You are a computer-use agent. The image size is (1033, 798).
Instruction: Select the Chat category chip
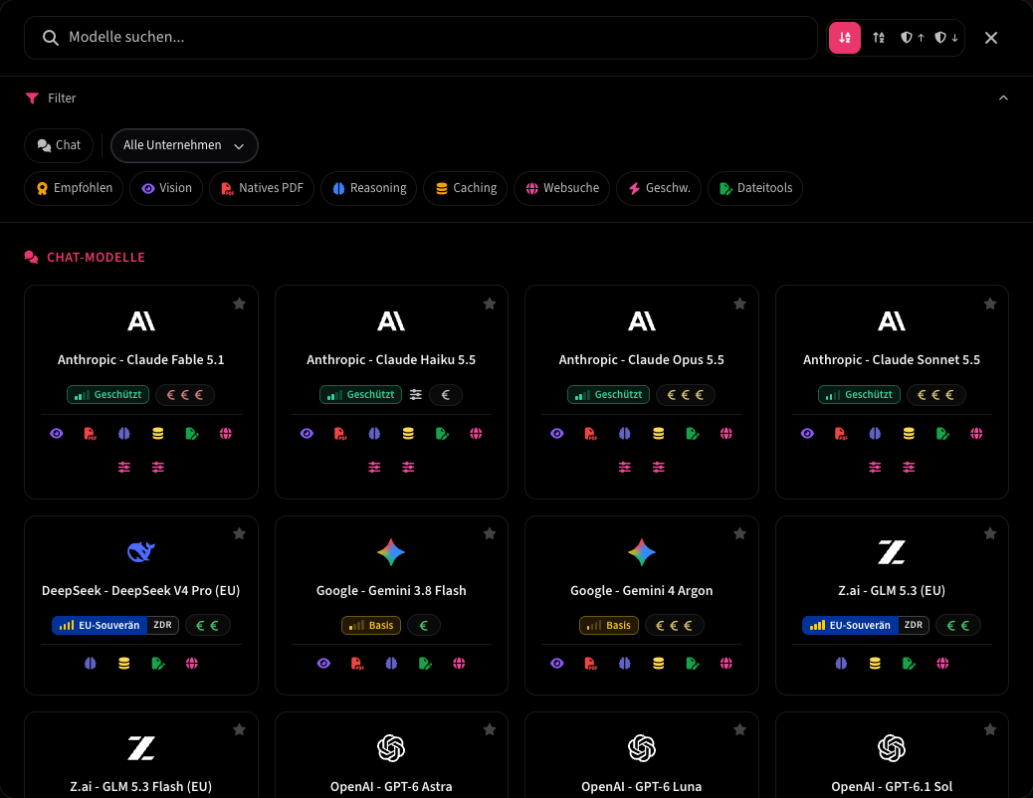tap(59, 145)
